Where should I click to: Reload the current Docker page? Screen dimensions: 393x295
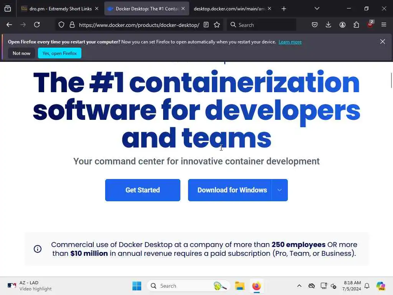[37, 25]
